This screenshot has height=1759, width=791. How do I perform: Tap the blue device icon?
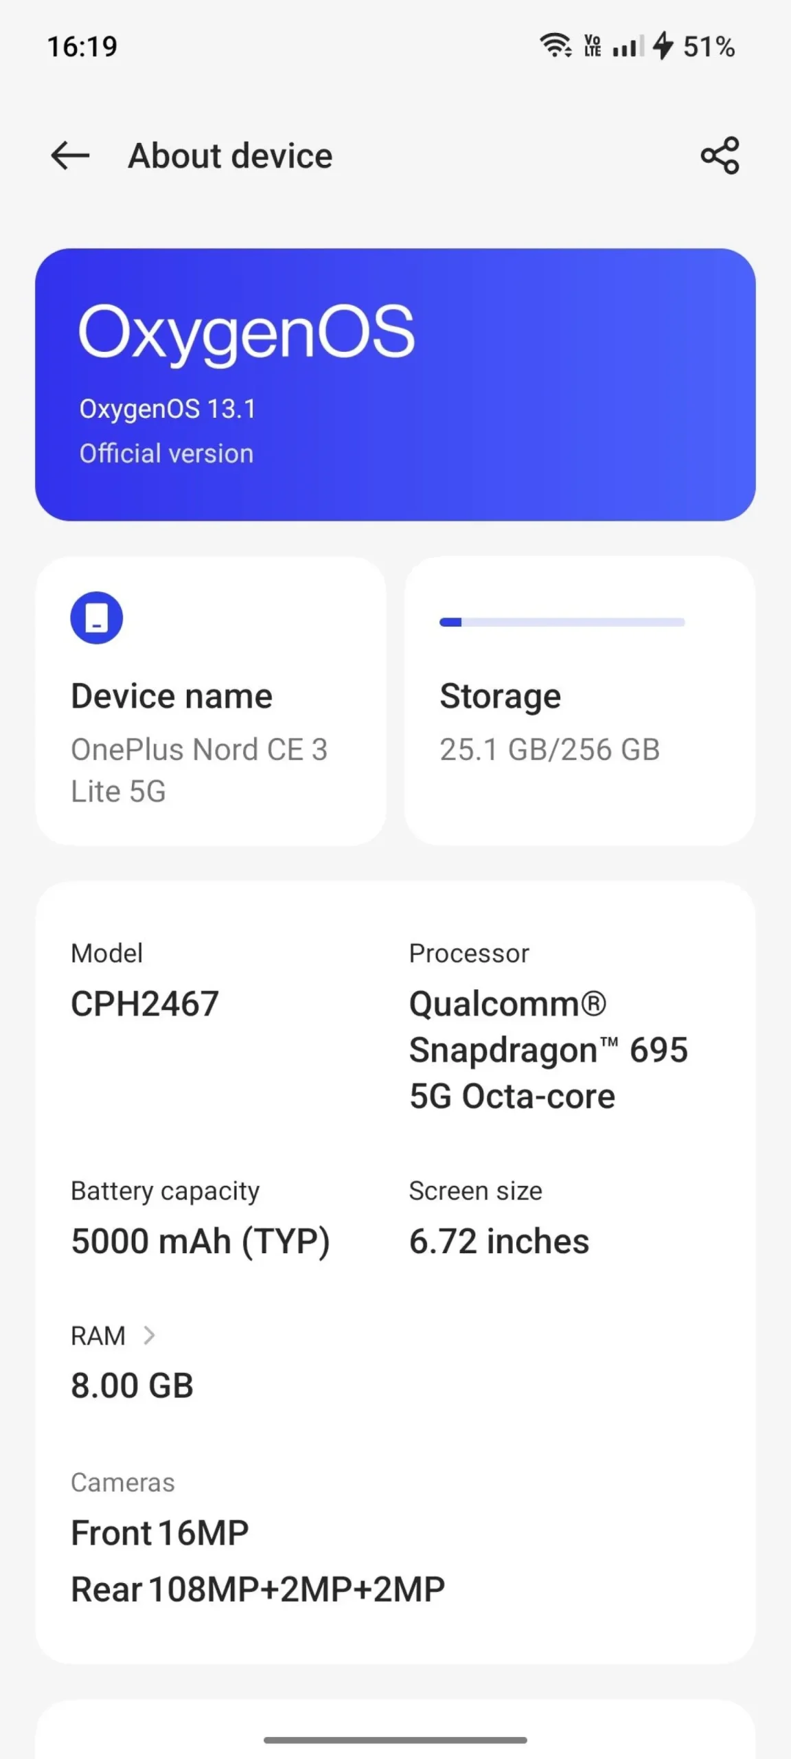point(97,618)
